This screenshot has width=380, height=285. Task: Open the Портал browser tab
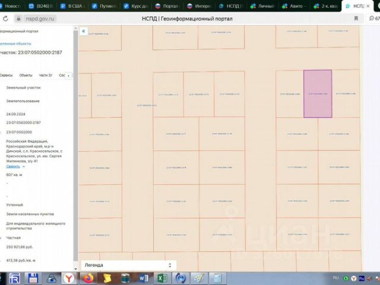click(x=167, y=7)
